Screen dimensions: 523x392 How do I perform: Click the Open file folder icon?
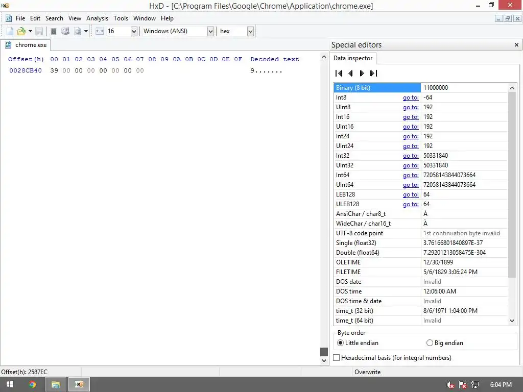click(x=21, y=31)
